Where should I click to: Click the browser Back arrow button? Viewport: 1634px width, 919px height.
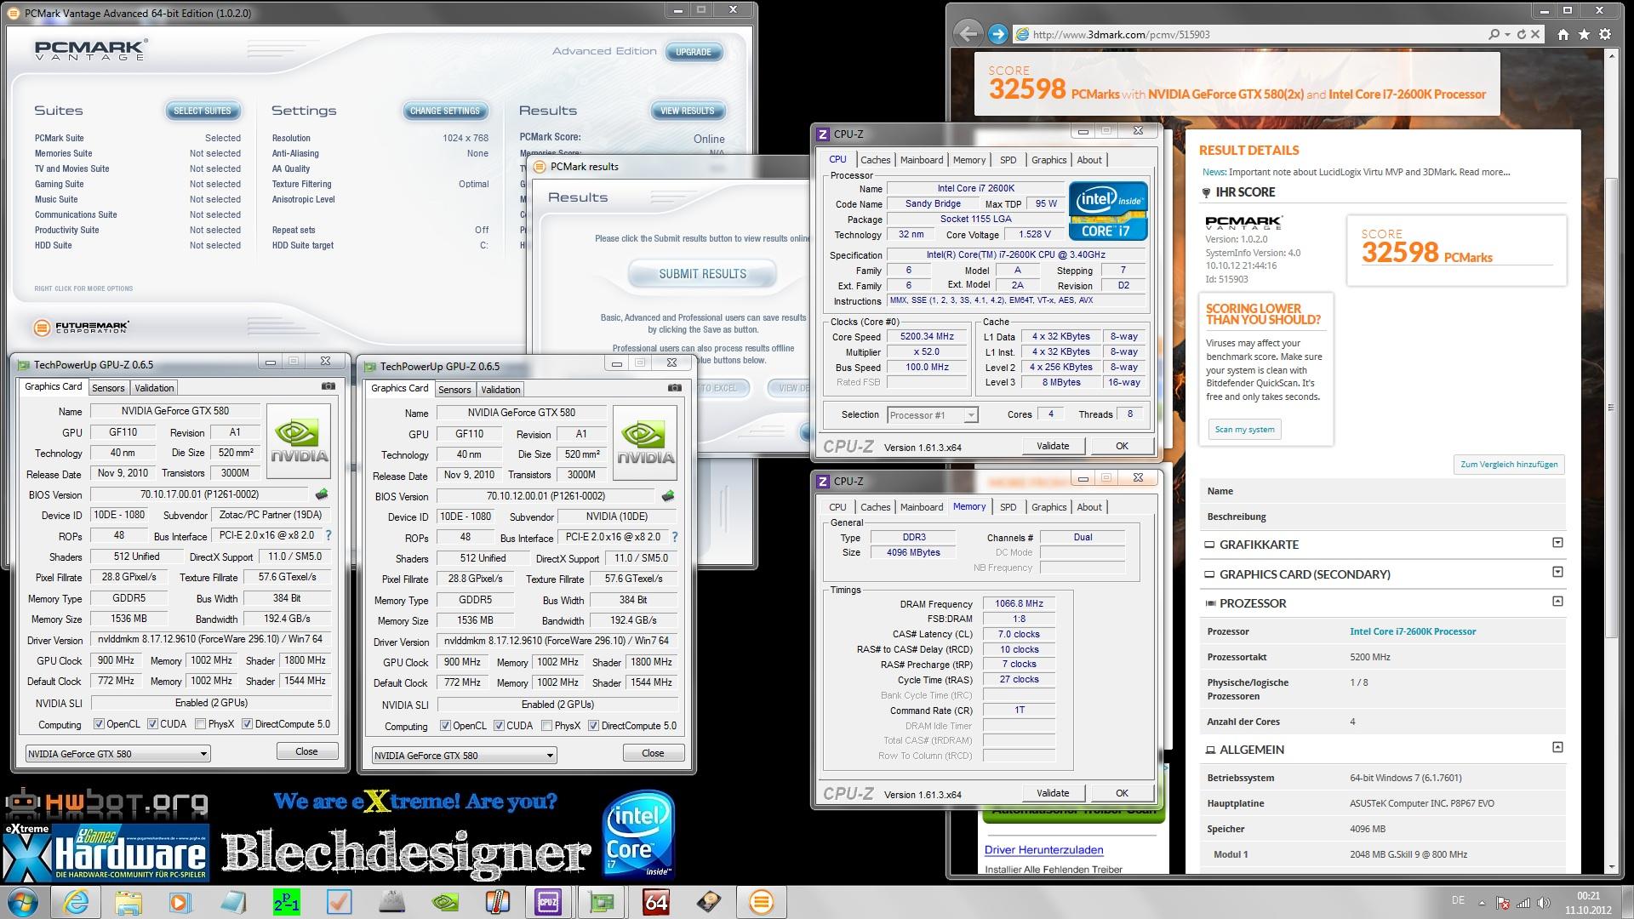[x=968, y=34]
